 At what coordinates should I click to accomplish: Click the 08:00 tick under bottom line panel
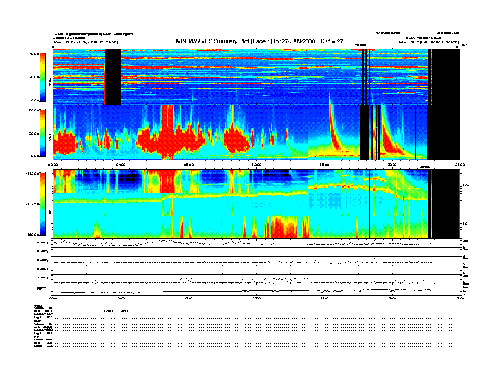[x=189, y=298]
